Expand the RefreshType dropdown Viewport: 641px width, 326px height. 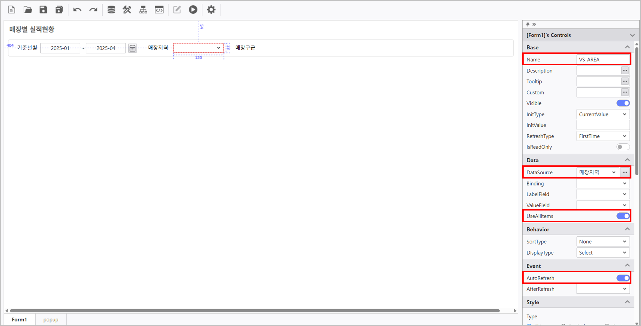[x=603, y=136]
